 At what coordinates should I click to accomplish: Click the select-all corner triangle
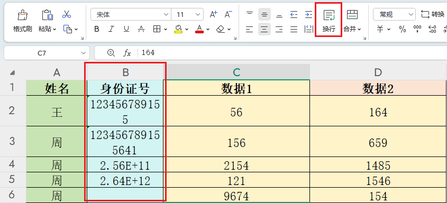pyautogui.click(x=12, y=73)
